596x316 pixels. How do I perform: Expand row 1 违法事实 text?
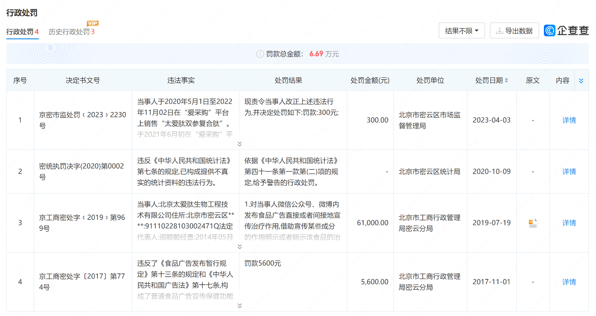(239, 144)
